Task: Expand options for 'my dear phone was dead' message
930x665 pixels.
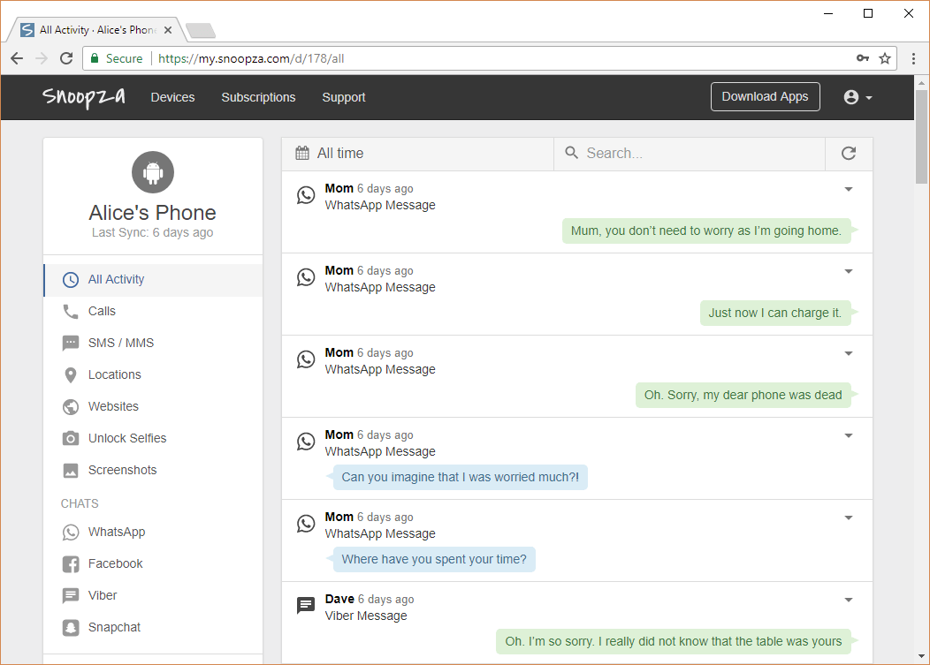Action: 849,354
